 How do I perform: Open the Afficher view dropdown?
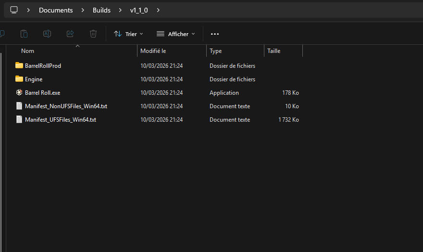coord(176,34)
